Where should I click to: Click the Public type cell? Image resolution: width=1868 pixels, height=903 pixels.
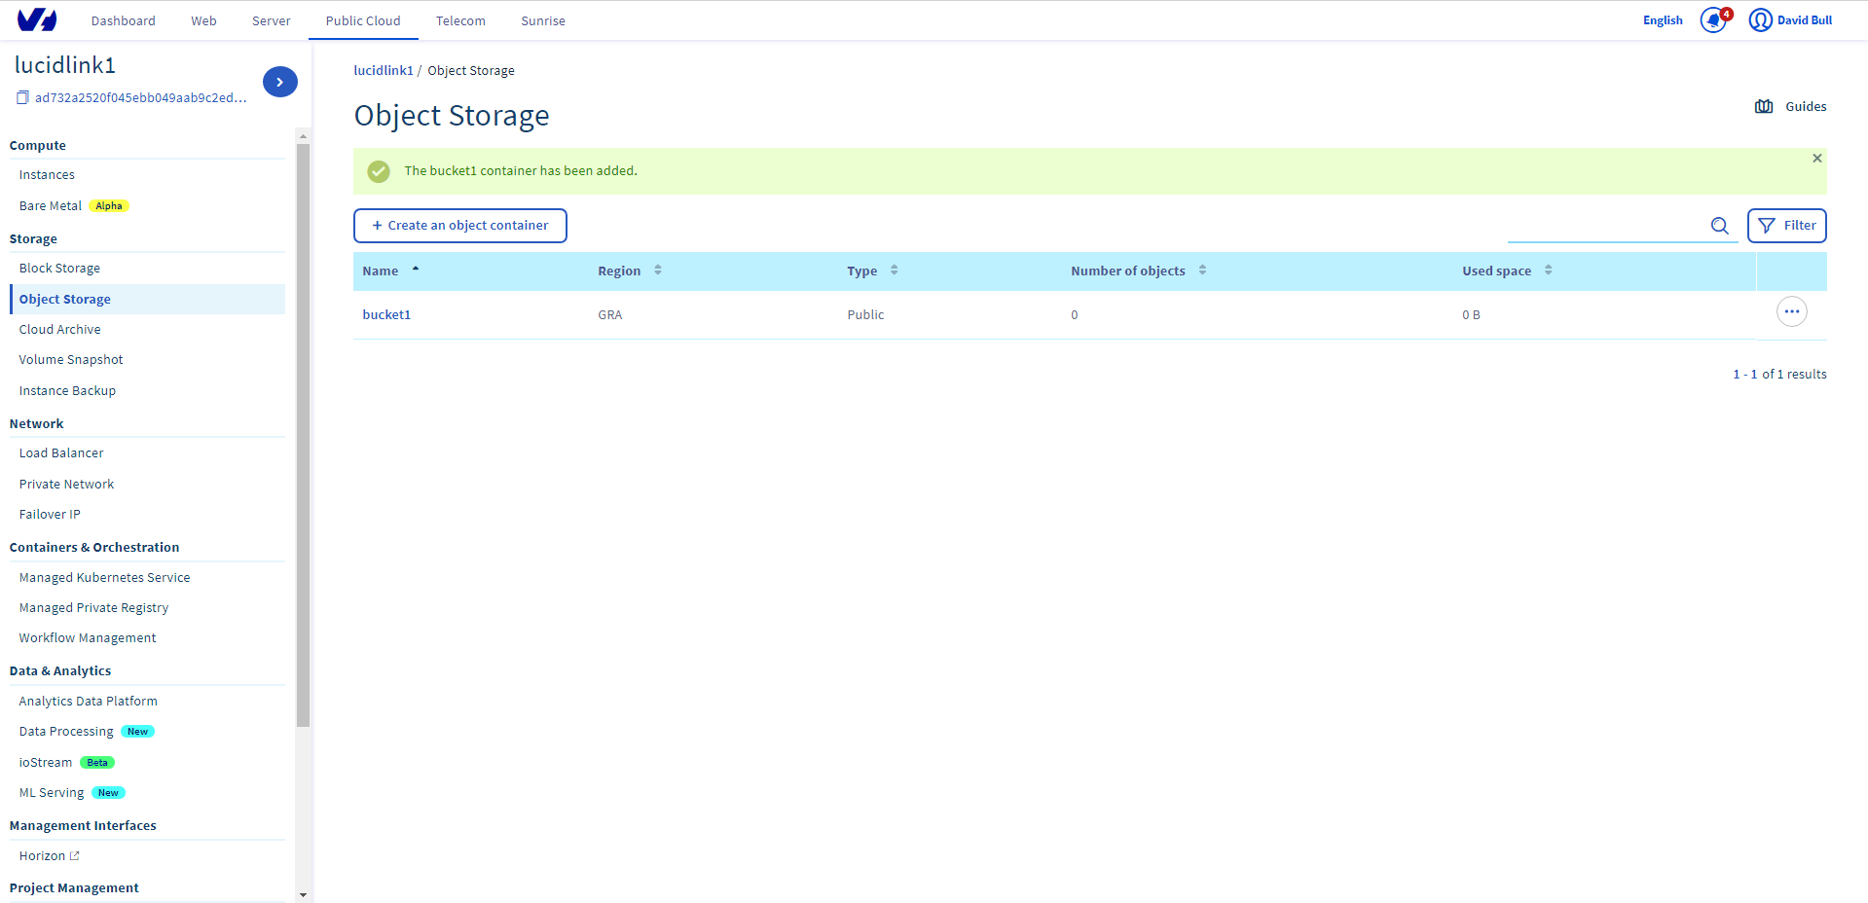pyautogui.click(x=865, y=315)
